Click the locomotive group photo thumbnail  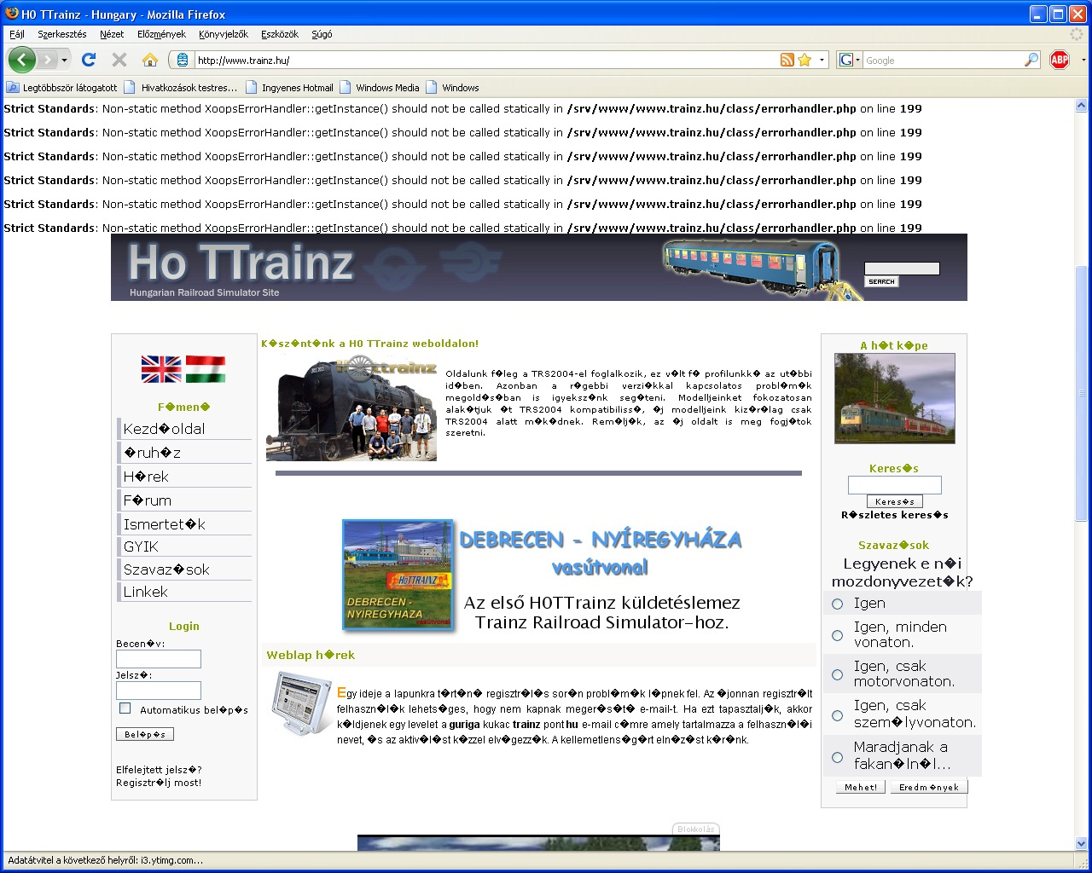351,408
